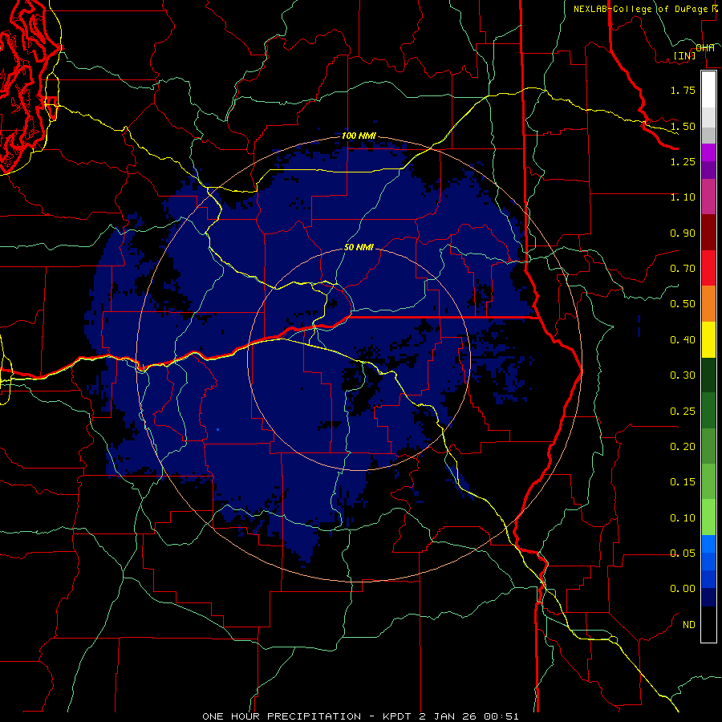This screenshot has width=722, height=722.
Task: Select the 0.70 legend value
Action: [x=683, y=269]
